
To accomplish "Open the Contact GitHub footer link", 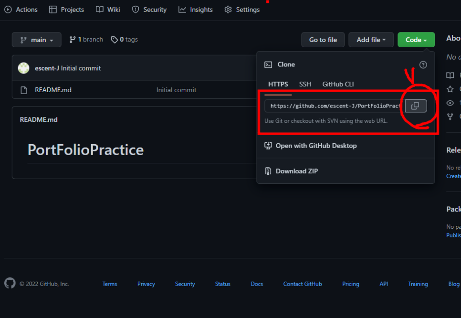I will pyautogui.click(x=303, y=284).
